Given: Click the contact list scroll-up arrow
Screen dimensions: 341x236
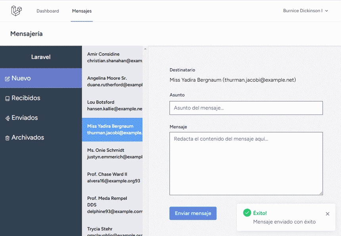Looking at the screenshot, I should 145,49.
